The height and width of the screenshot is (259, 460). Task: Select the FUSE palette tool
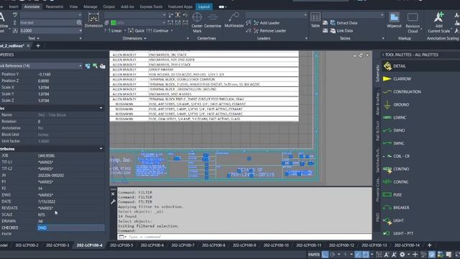click(392, 195)
